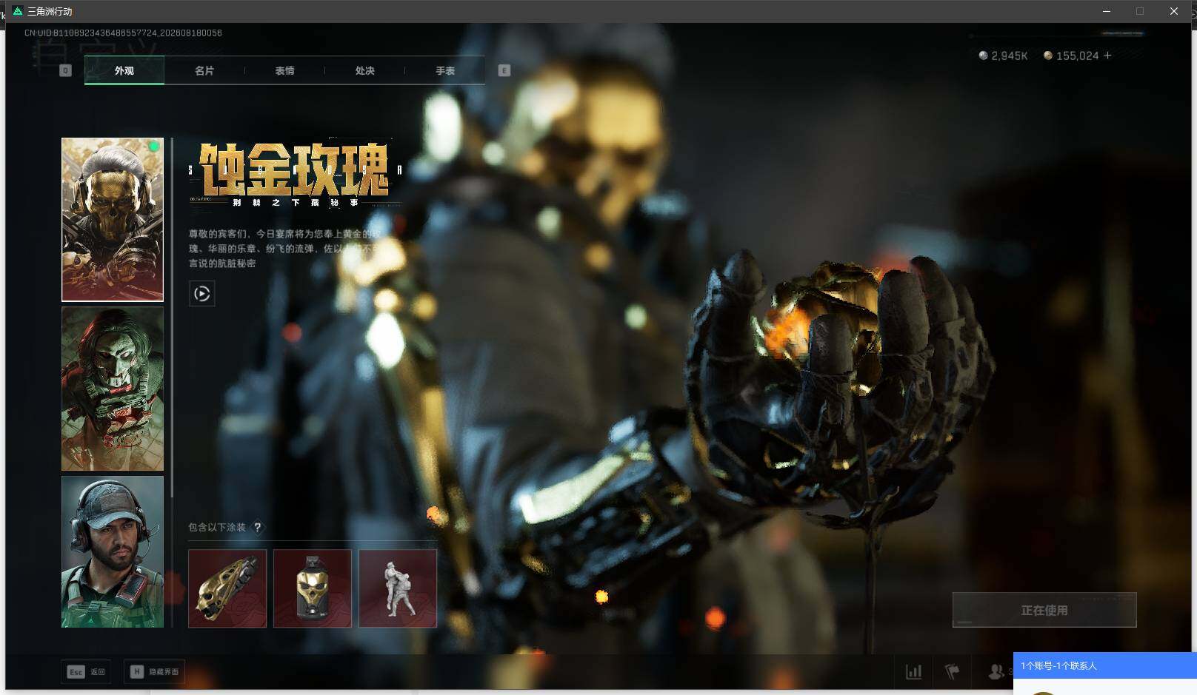Open the bar chart statistics icon
The image size is (1197, 695).
[x=914, y=671]
